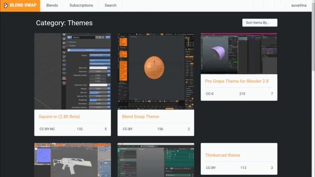This screenshot has height=177, width=315.
Task: Open the teal green theme thumbnail
Action: pyautogui.click(x=156, y=160)
